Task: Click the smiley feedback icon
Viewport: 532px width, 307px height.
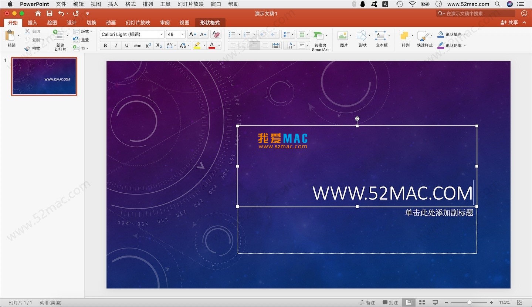Action: [524, 13]
